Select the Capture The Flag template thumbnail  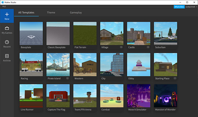(58, 96)
